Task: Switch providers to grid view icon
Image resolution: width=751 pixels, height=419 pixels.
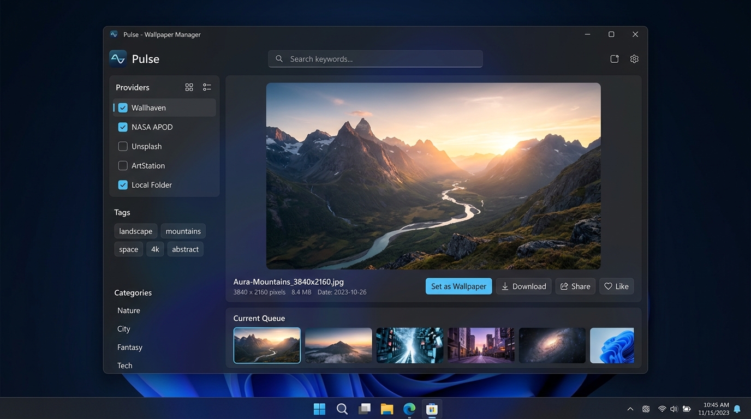Action: [189, 87]
